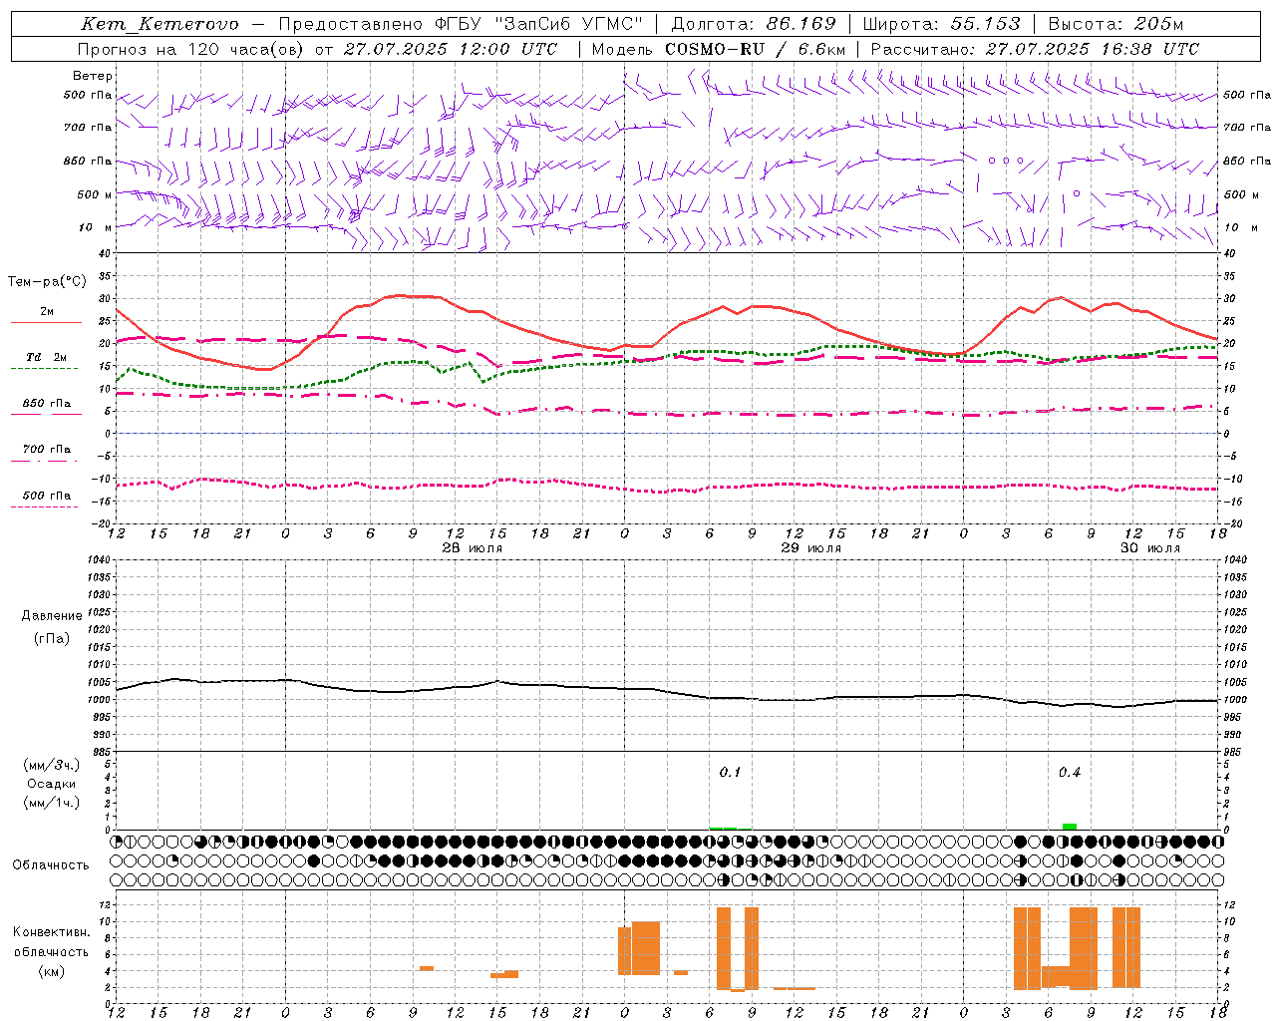
Task: Click the "28 июля" date label
Action: 472,548
